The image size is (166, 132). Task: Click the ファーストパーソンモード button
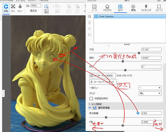click(103, 82)
